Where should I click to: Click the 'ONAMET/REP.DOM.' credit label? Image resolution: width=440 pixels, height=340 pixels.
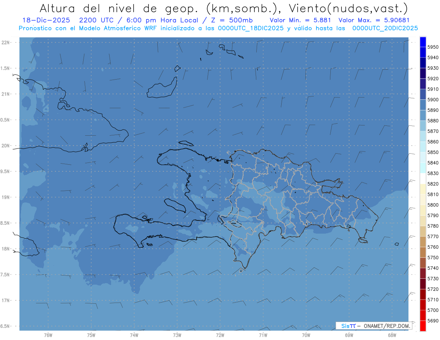[x=387, y=326]
